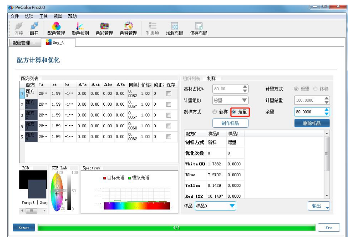Screen dimensions: 355x243
Task: Click the 删除样品 button
Action: pyautogui.click(x=312, y=123)
